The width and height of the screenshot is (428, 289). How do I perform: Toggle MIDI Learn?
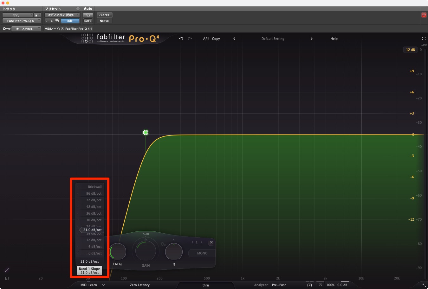(x=89, y=285)
